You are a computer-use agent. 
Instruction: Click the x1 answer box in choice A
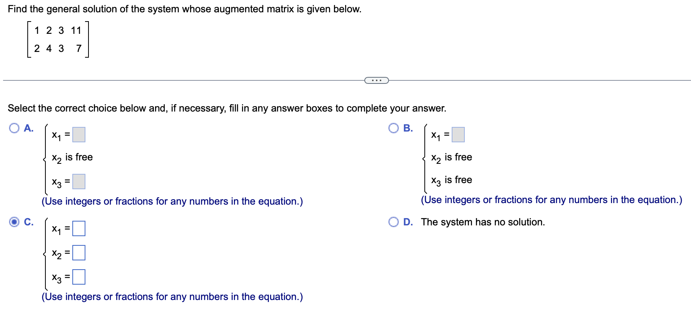click(x=78, y=135)
